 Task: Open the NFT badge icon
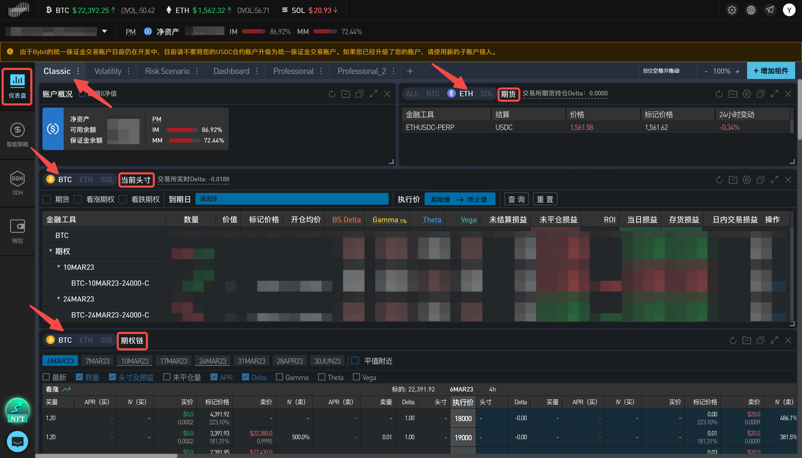coord(17,410)
